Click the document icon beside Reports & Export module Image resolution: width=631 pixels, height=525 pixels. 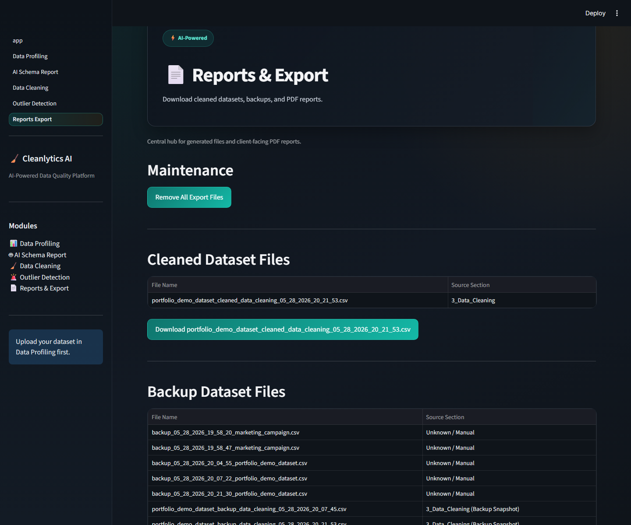[x=14, y=288]
